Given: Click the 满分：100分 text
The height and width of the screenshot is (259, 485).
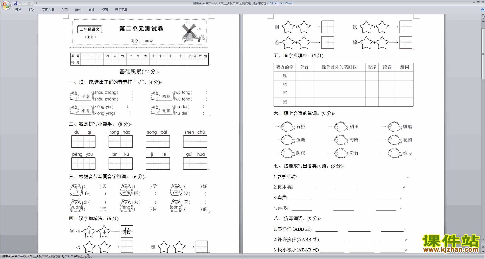Looking at the screenshot, I should [142, 41].
